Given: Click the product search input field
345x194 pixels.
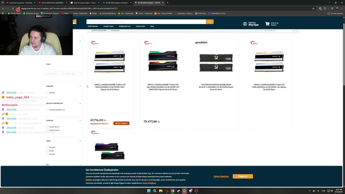Looking at the screenshot, I should click(146, 22).
